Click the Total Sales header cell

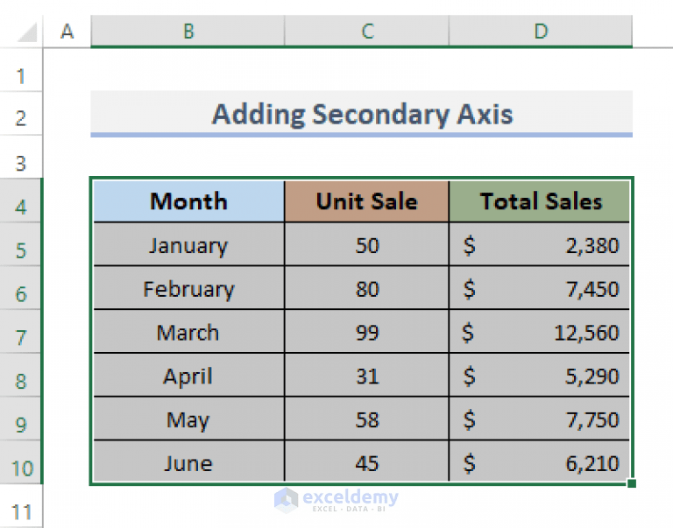click(x=540, y=201)
